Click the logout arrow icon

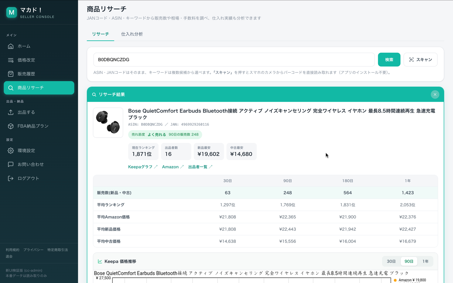(x=11, y=178)
